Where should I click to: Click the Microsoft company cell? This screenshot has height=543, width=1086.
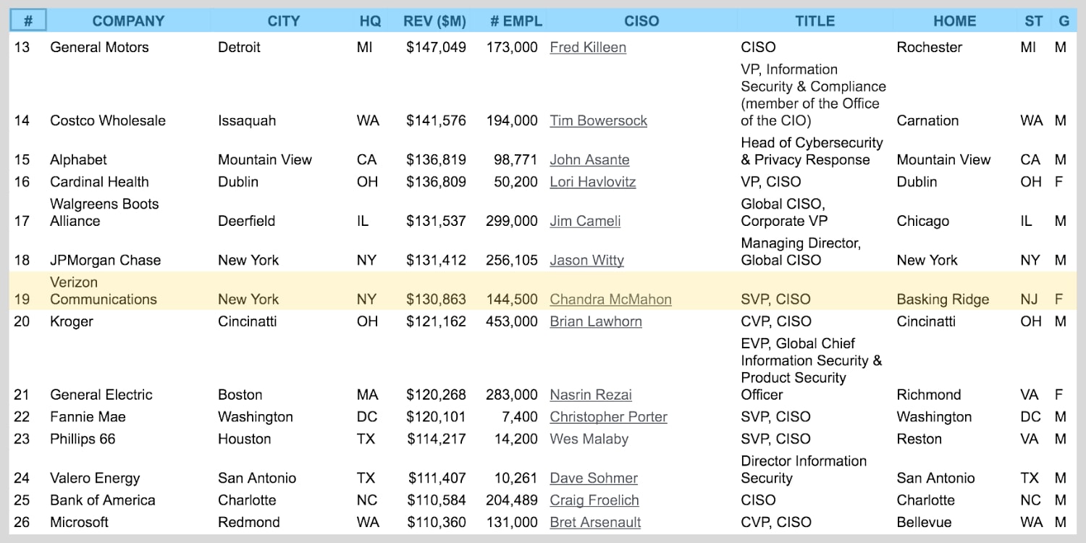tap(79, 522)
